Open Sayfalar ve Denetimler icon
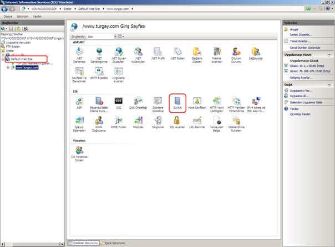Viewport: 335px width, 247px height. click(x=79, y=75)
